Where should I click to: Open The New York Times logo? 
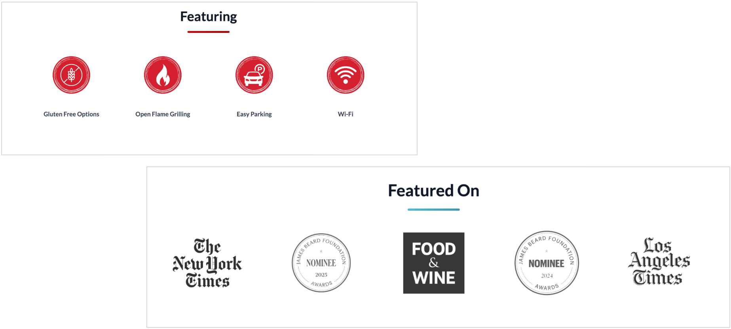point(207,263)
